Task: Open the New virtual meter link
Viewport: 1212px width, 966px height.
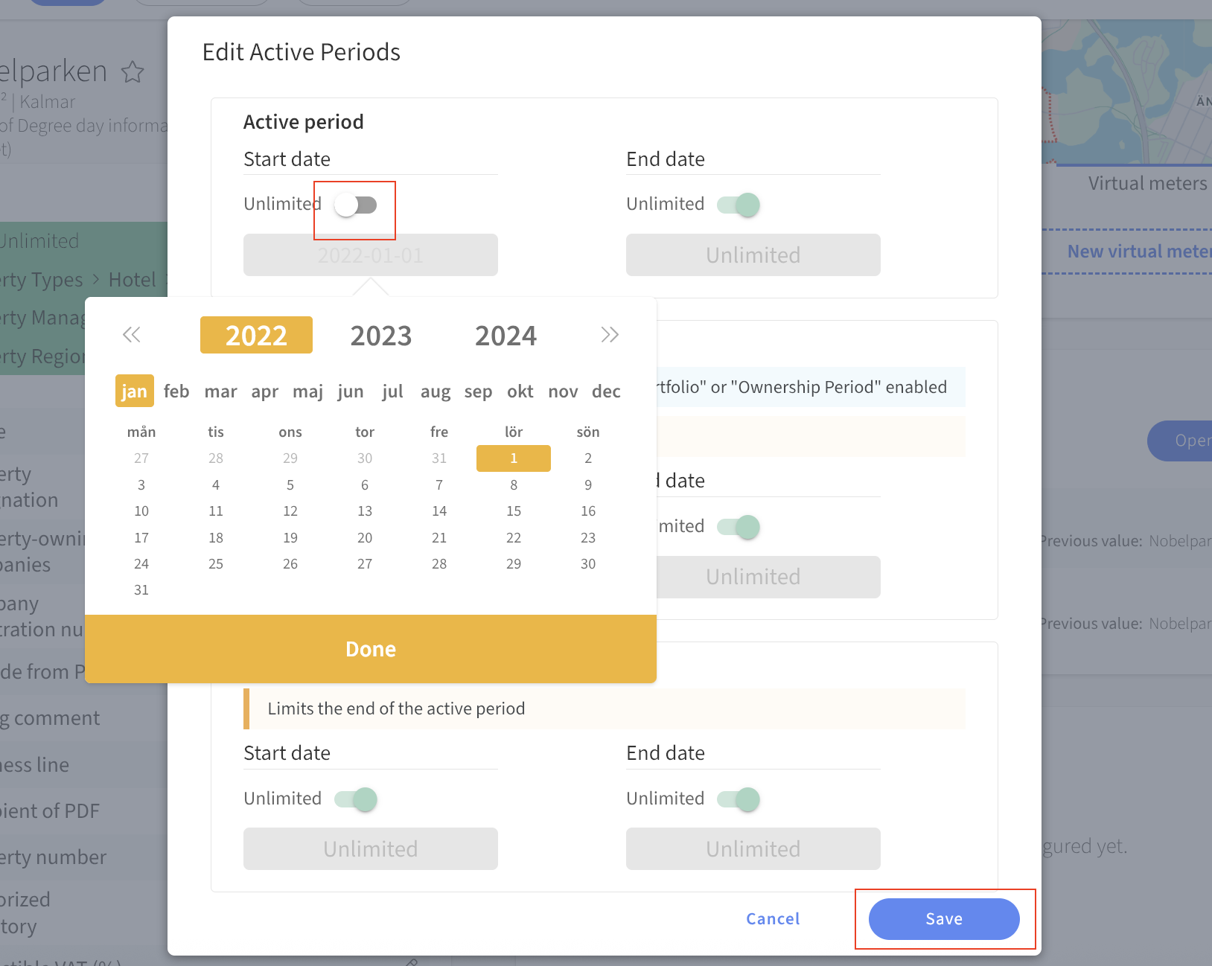Action: tap(1140, 252)
